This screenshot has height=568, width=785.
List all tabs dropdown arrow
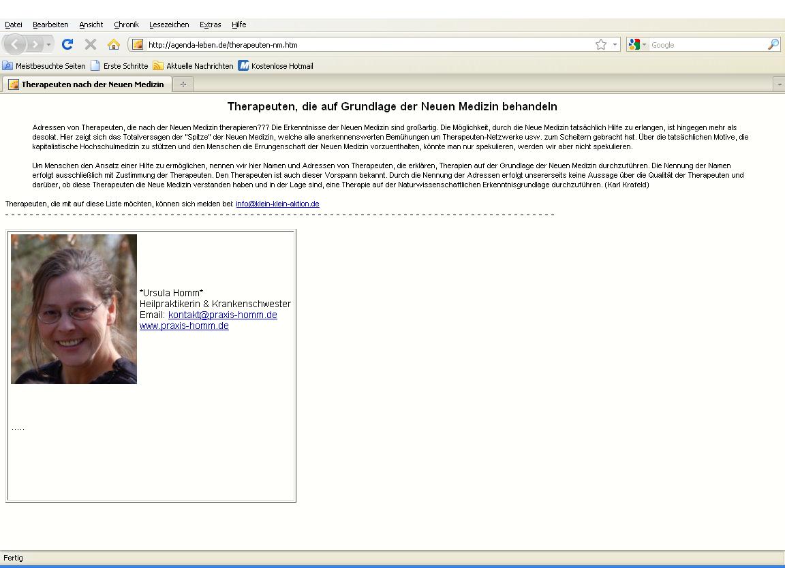[779, 84]
